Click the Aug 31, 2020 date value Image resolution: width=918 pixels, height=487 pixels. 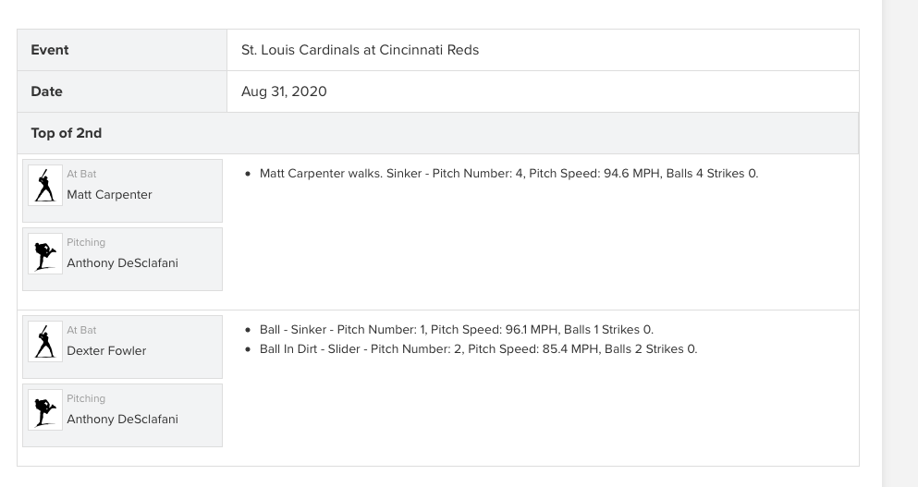tap(284, 91)
